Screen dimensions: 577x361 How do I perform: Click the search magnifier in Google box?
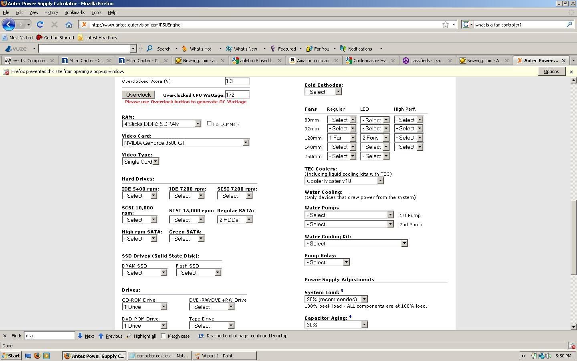(569, 24)
